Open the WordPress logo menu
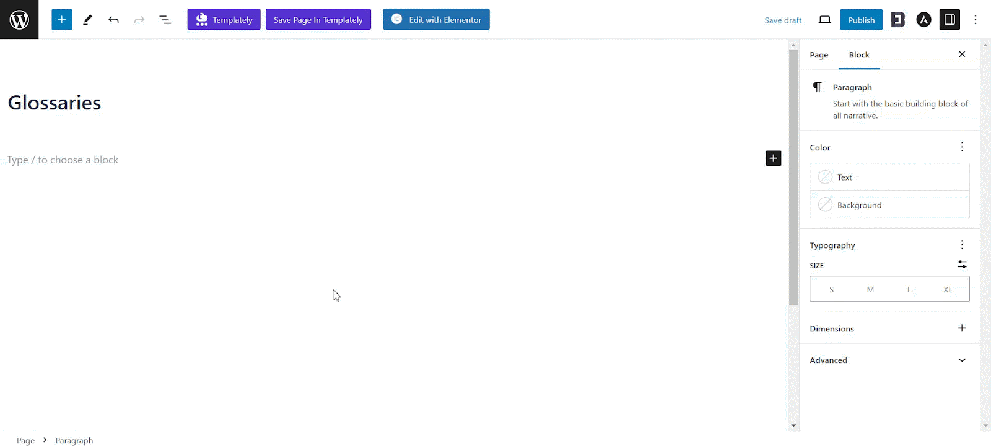This screenshot has width=991, height=447. click(19, 19)
